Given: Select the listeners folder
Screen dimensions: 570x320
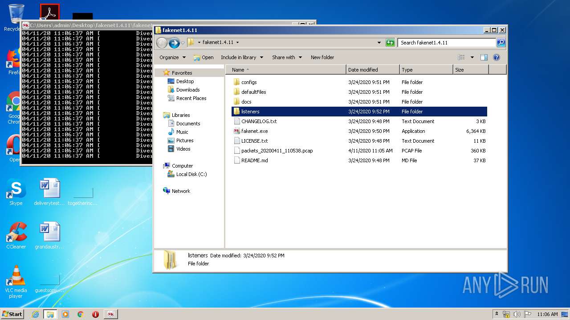Looking at the screenshot, I should tap(359, 112).
